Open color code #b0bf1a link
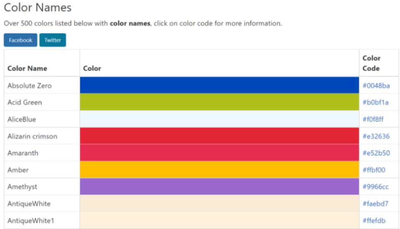 (375, 103)
